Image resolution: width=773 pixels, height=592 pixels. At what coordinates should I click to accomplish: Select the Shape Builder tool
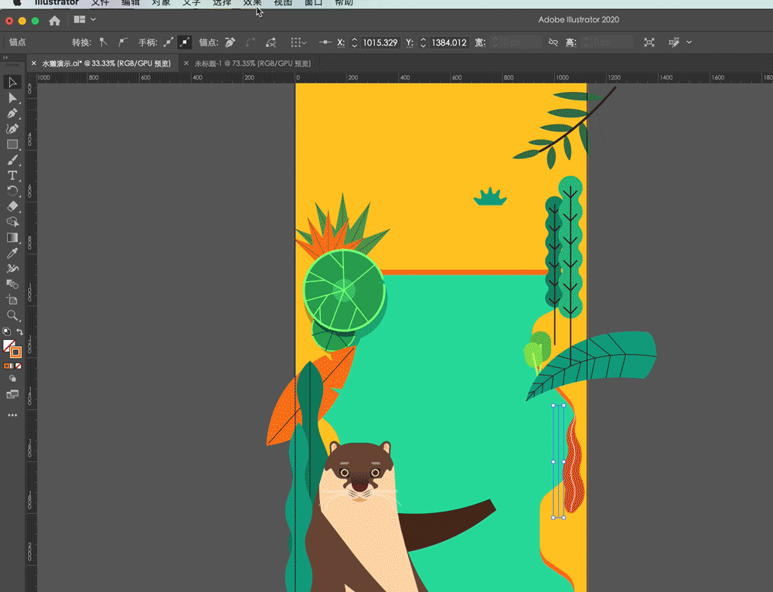point(12,222)
